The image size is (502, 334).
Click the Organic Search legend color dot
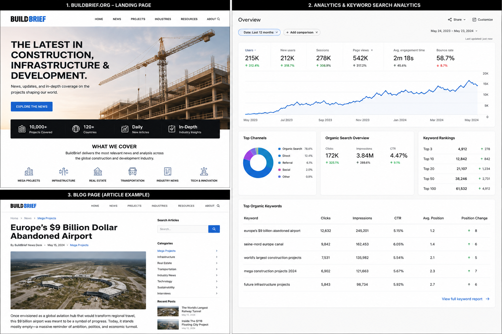(x=279, y=149)
